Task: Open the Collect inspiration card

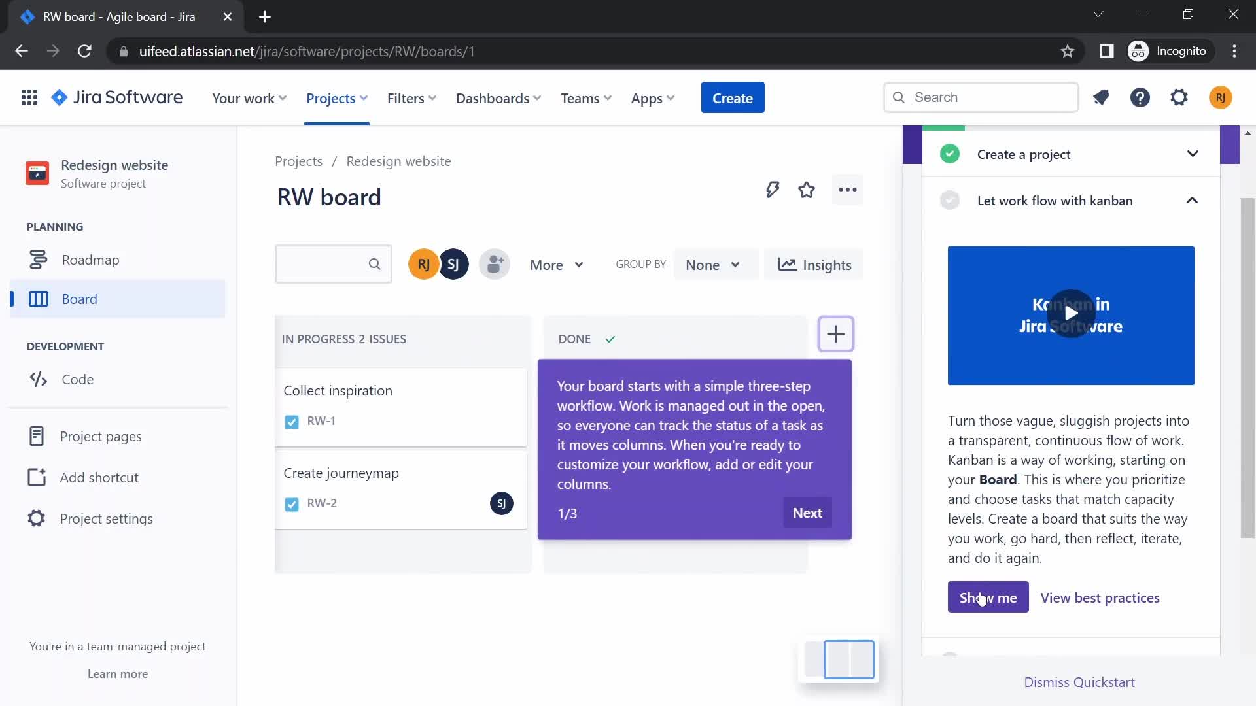Action: (401, 407)
